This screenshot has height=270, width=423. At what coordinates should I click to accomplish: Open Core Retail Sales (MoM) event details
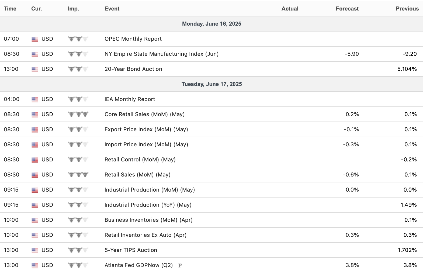click(x=144, y=114)
